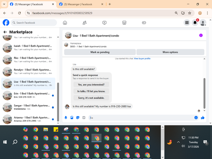Open the Friends icon in top navigation

[84, 22]
